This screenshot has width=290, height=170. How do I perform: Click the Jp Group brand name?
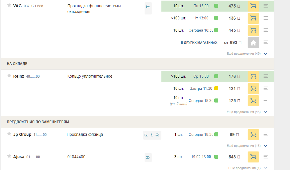tap(22, 134)
